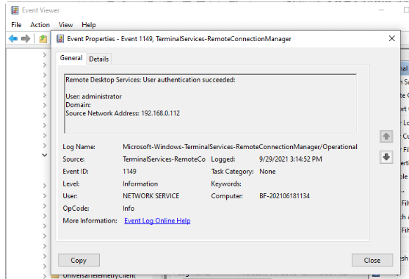
Task: Click the up-one-level folder toolbar icon
Action: (43, 39)
